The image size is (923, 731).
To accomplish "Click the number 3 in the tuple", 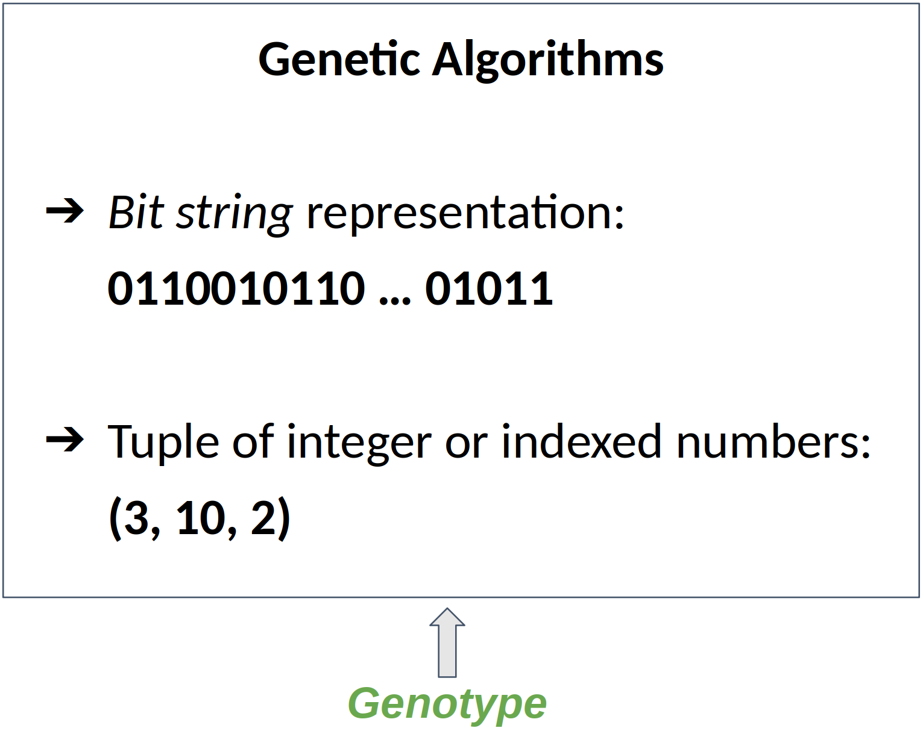I will point(136,518).
